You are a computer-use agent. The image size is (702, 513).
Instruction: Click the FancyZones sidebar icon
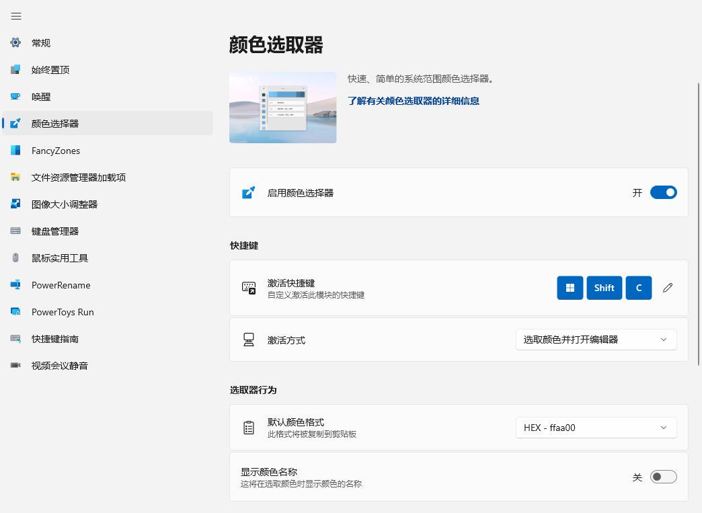(x=15, y=151)
